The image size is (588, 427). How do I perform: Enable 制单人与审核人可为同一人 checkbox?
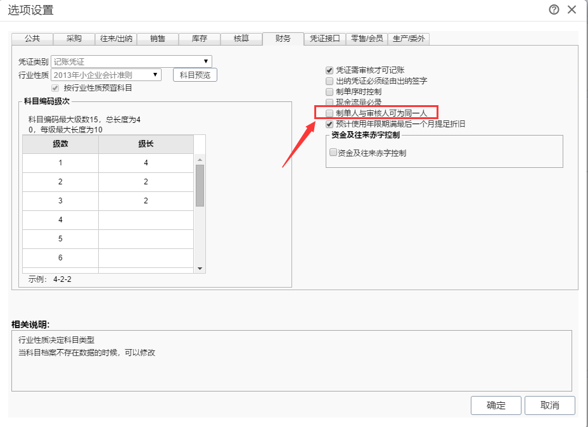pyautogui.click(x=329, y=113)
